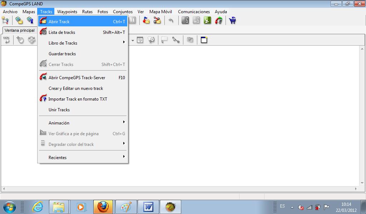
Task: Select Crear y Editar un nuevo track
Action: coord(83,88)
